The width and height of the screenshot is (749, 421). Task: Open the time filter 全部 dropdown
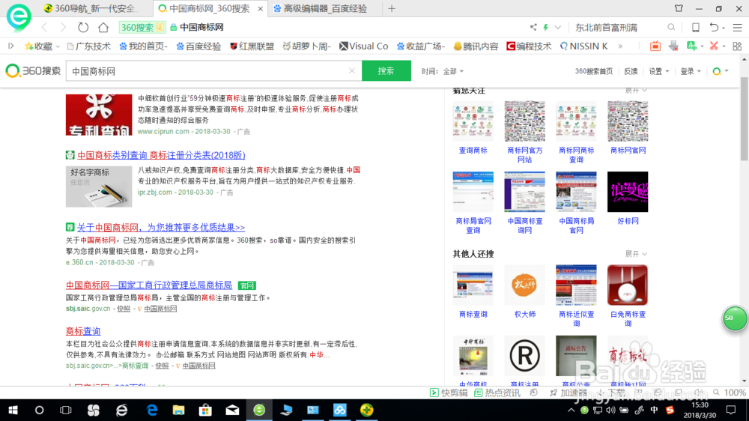(453, 71)
